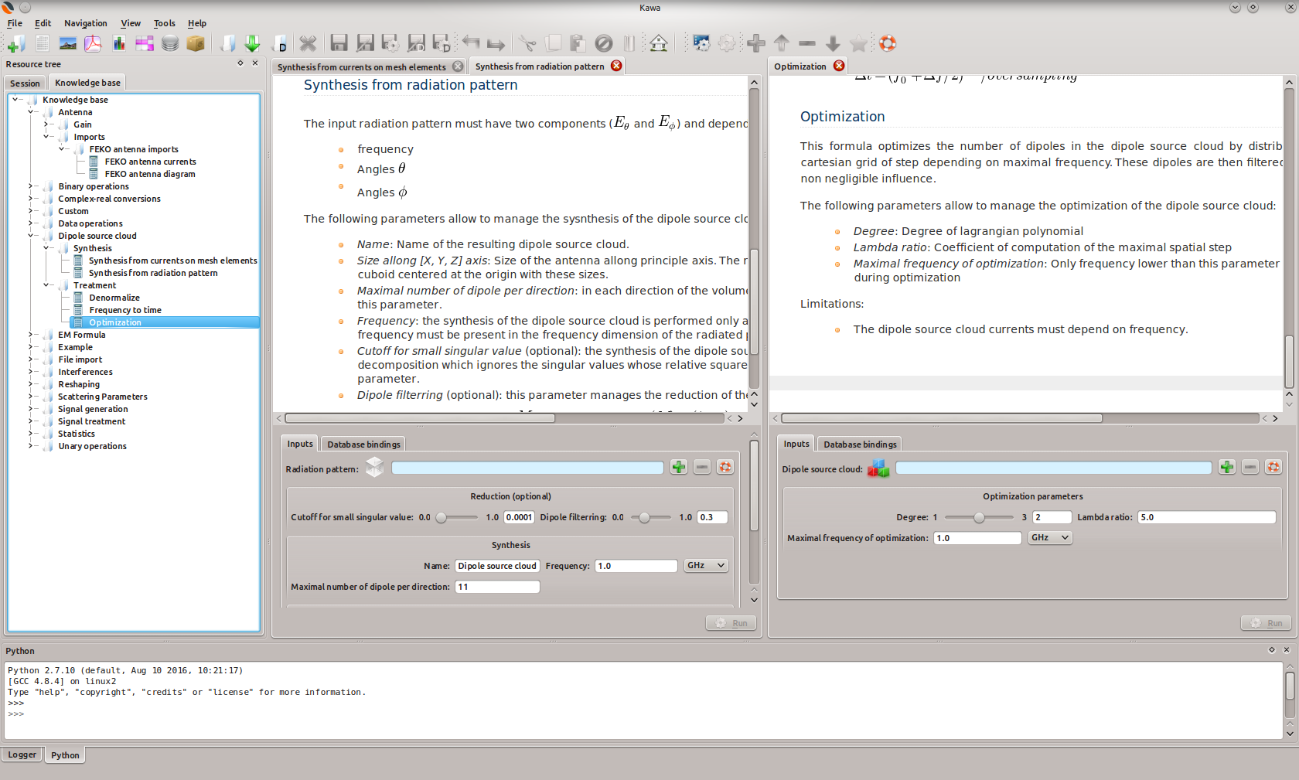Open the GHz dropdown next to Maximal frequency of optimization
Viewport: 1299px width, 780px height.
[x=1049, y=537]
